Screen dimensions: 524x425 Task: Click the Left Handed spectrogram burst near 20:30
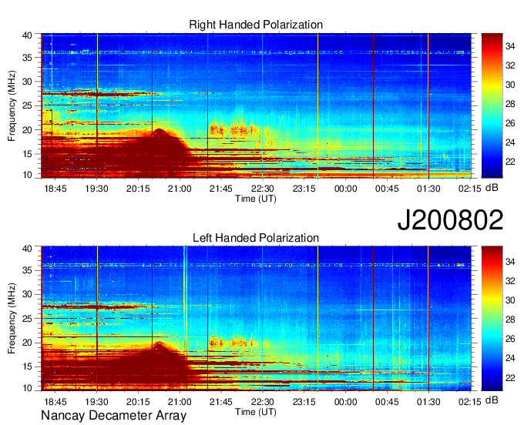pyautogui.click(x=160, y=359)
